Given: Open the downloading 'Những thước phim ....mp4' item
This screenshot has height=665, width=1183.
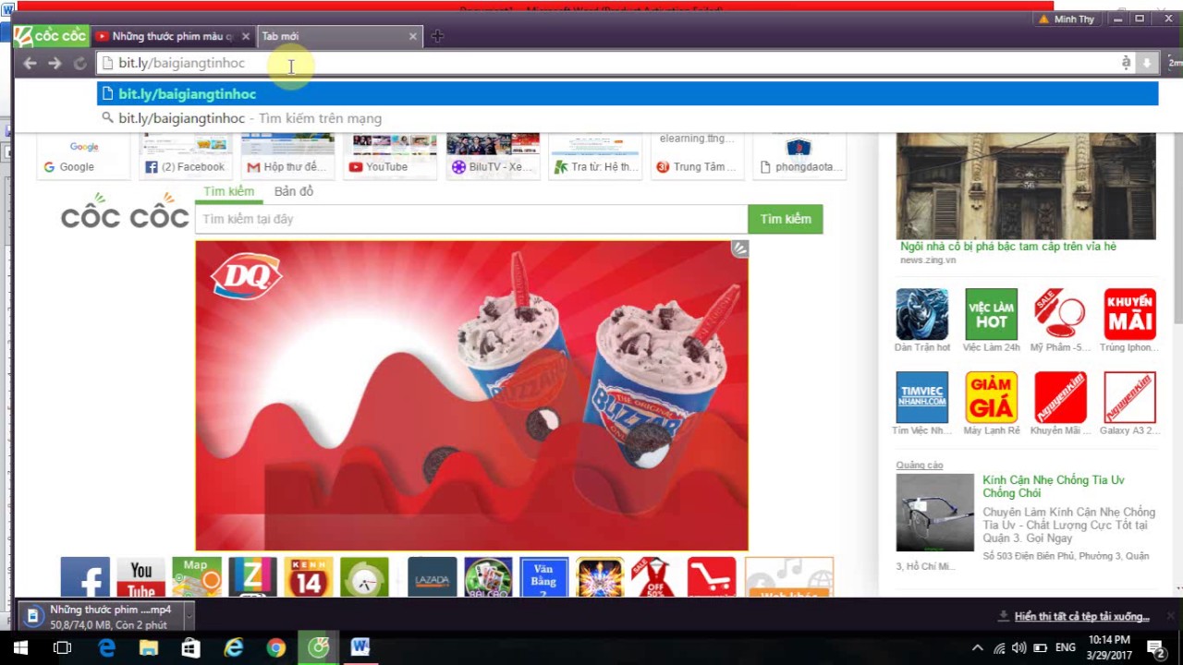Looking at the screenshot, I should [101, 616].
